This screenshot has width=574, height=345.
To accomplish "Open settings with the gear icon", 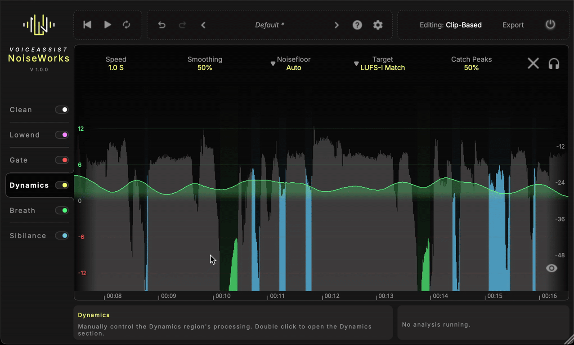I will click(x=378, y=25).
